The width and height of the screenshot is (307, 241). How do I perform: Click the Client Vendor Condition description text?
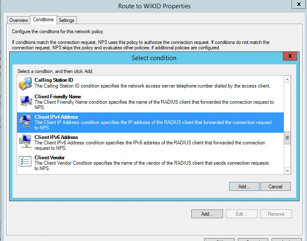[x=151, y=166]
